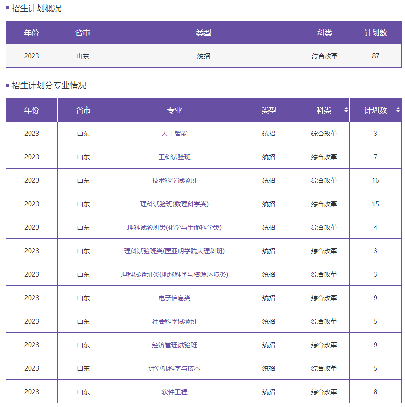This screenshot has width=405, height=407.
Task: Open 理科试验班类(匡亚明学院大理科班) link
Action: pyautogui.click(x=174, y=251)
